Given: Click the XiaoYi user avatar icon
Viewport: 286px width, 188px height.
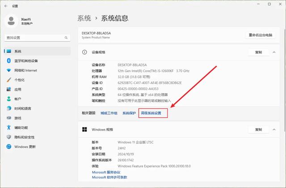Looking at the screenshot, I should click(11, 21).
